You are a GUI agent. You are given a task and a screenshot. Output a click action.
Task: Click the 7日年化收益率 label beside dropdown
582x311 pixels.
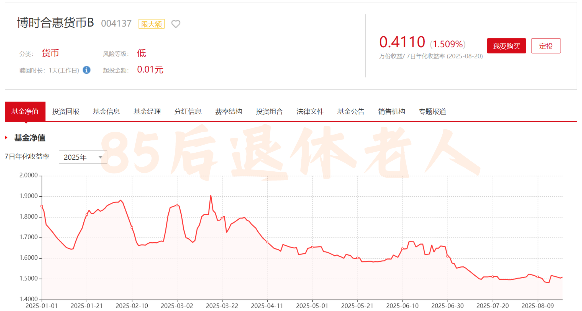click(27, 156)
